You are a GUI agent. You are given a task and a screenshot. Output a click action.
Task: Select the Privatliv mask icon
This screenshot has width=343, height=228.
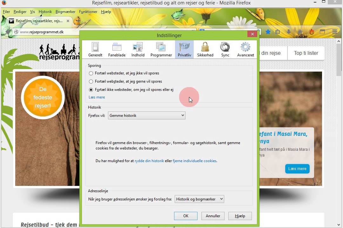(185, 47)
